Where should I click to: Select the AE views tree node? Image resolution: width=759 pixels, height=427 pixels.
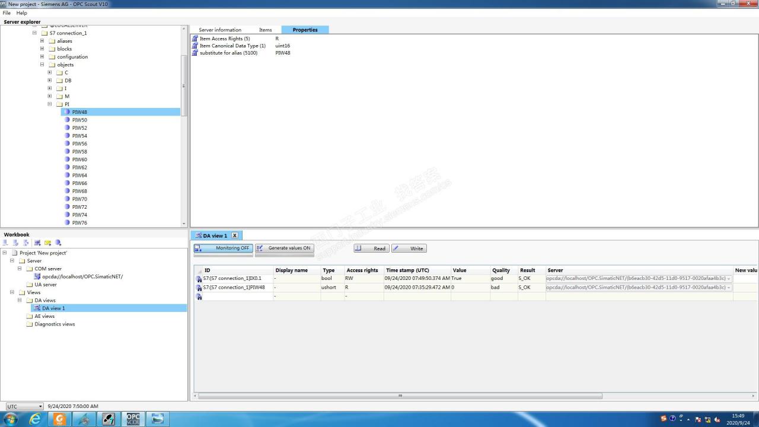(44, 316)
